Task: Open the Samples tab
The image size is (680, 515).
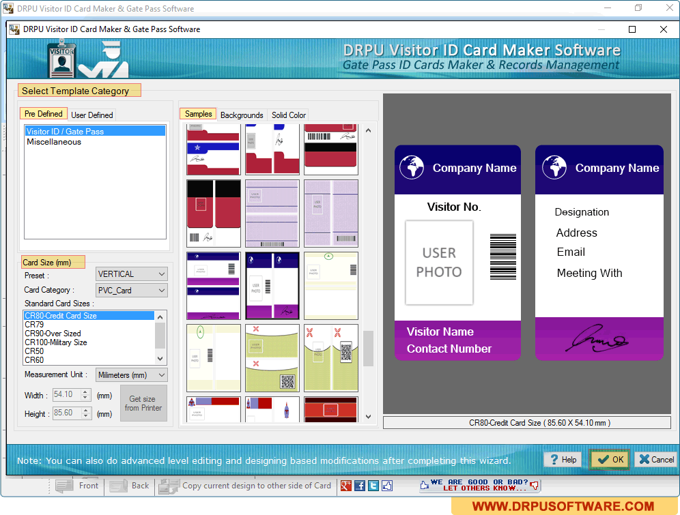Action: pyautogui.click(x=198, y=114)
